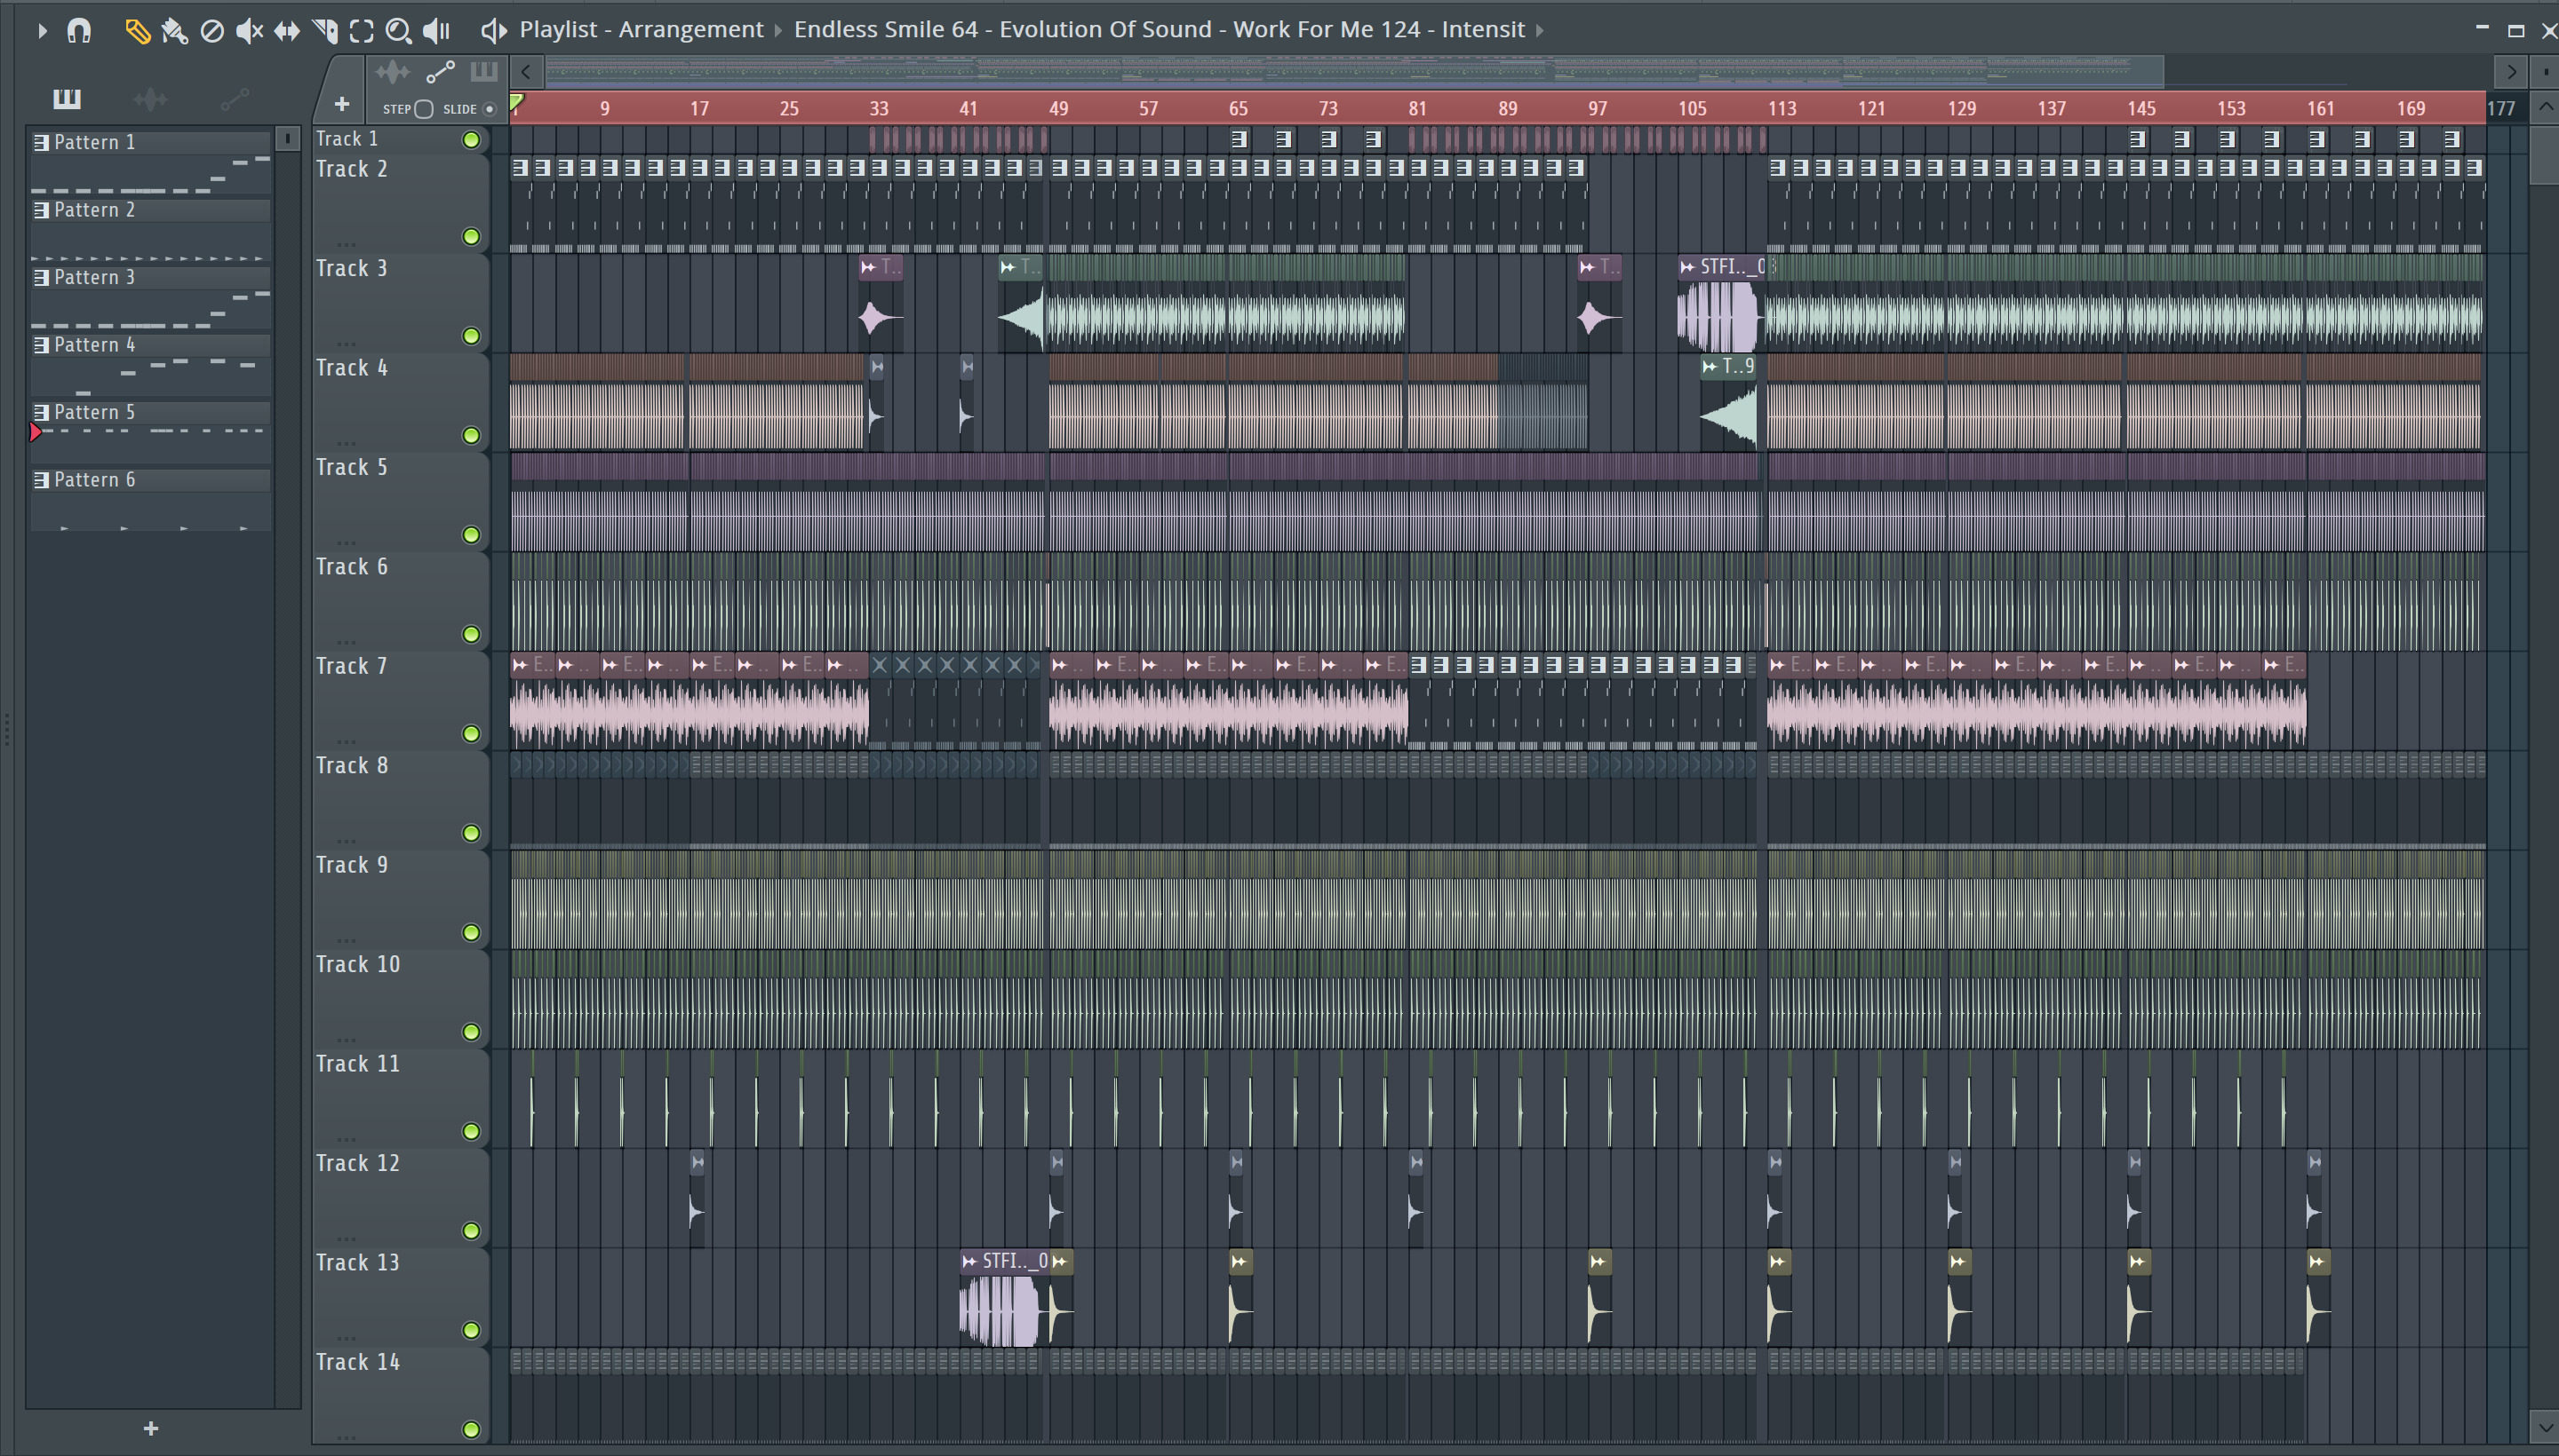Viewport: 2559px width, 1456px height.
Task: Mute Track 7 with its green light
Action: click(x=470, y=734)
